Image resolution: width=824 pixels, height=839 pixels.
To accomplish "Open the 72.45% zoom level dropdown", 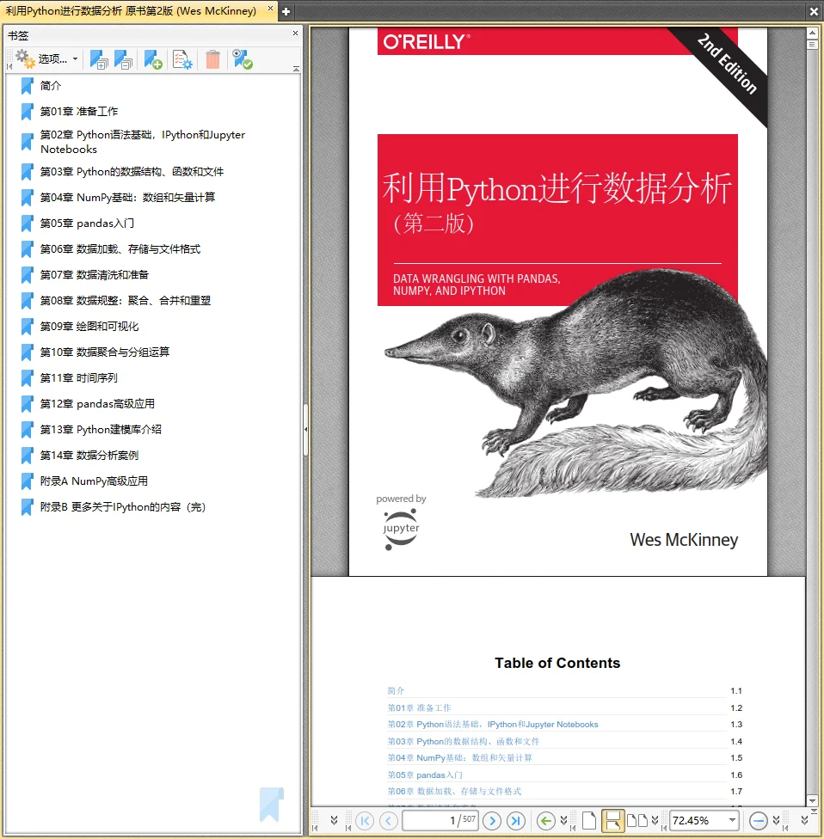I will (732, 820).
